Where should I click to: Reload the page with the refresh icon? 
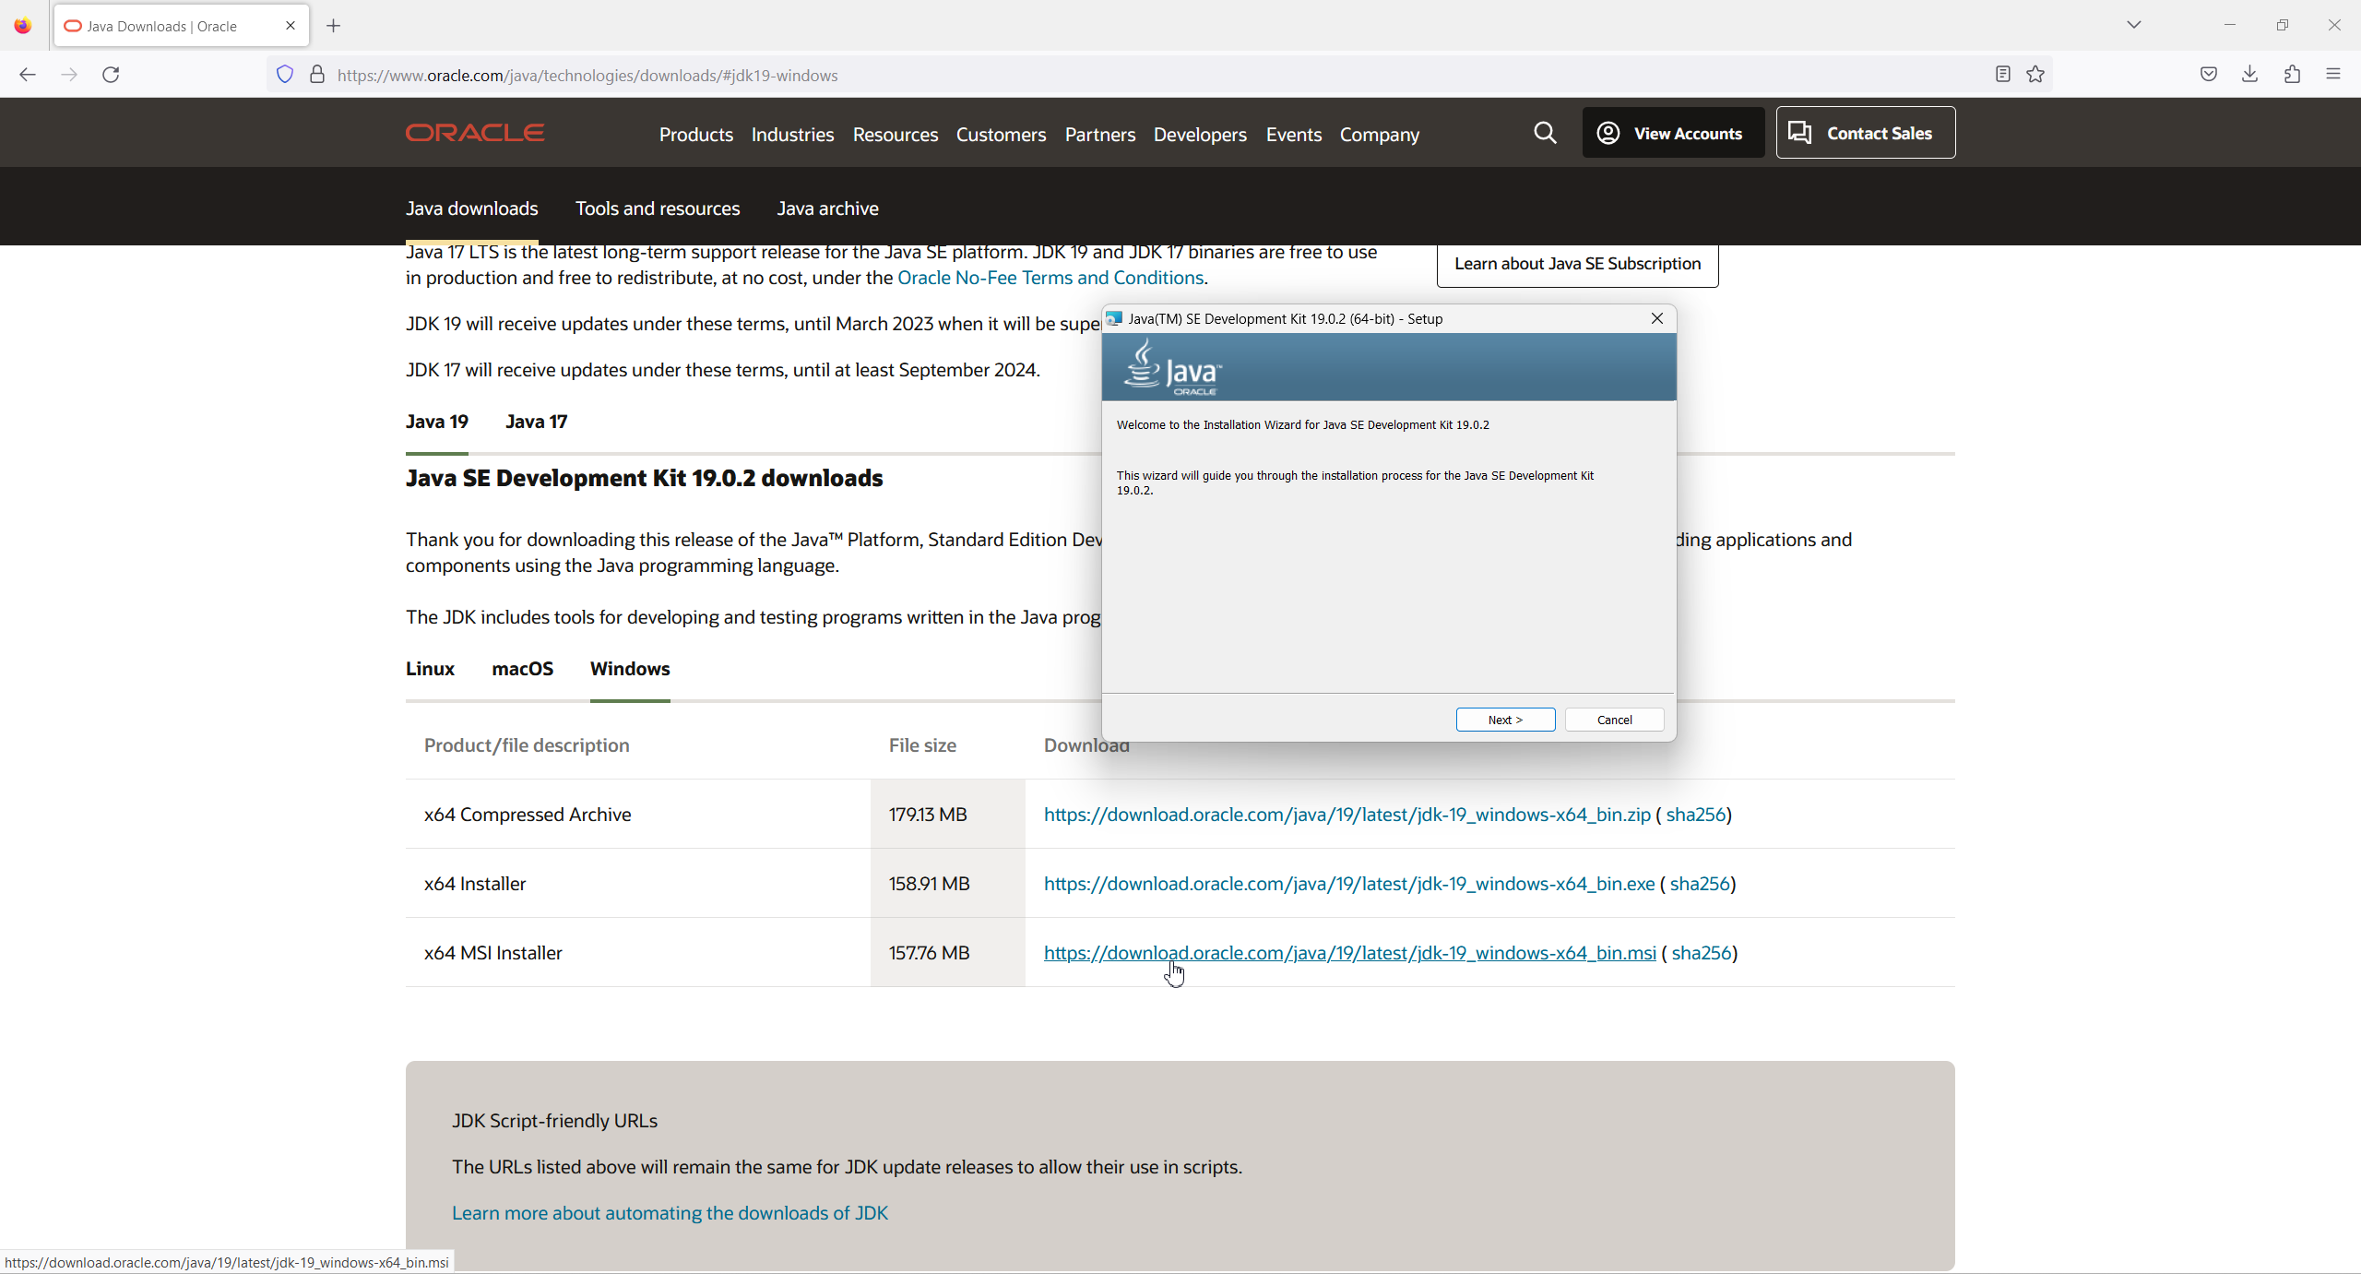(111, 75)
